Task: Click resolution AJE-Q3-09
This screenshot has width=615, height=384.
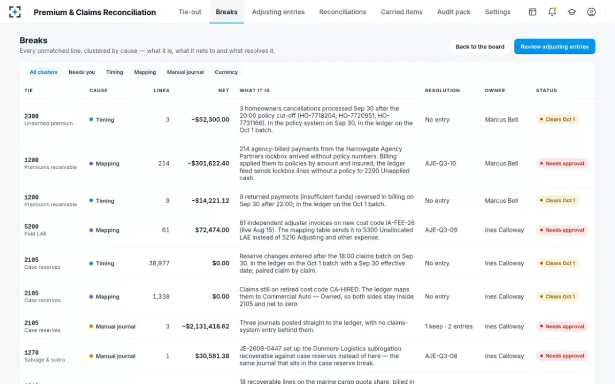Action: point(440,230)
